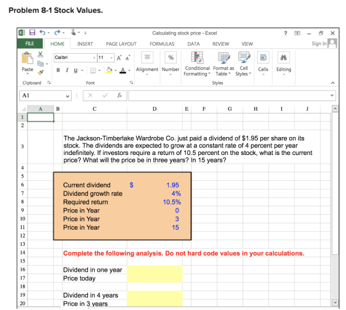Switch to the REVIEW tab
Screen dimensions: 346x310
[221, 44]
